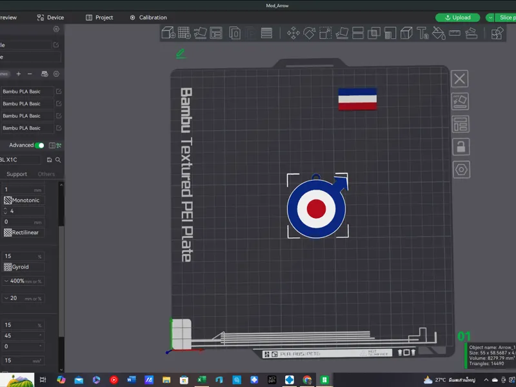Expand the 400% value dropdown
Viewport: 516px width, 387px height.
pyautogui.click(x=6, y=281)
